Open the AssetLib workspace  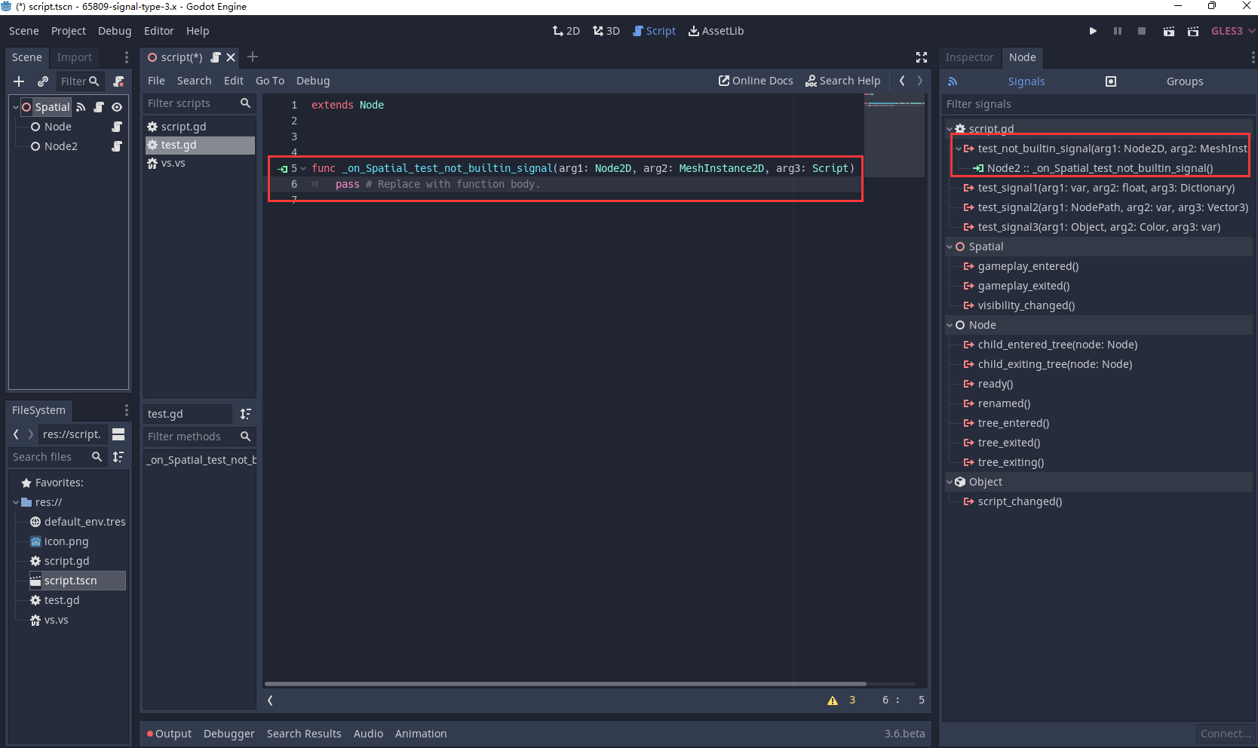point(716,31)
